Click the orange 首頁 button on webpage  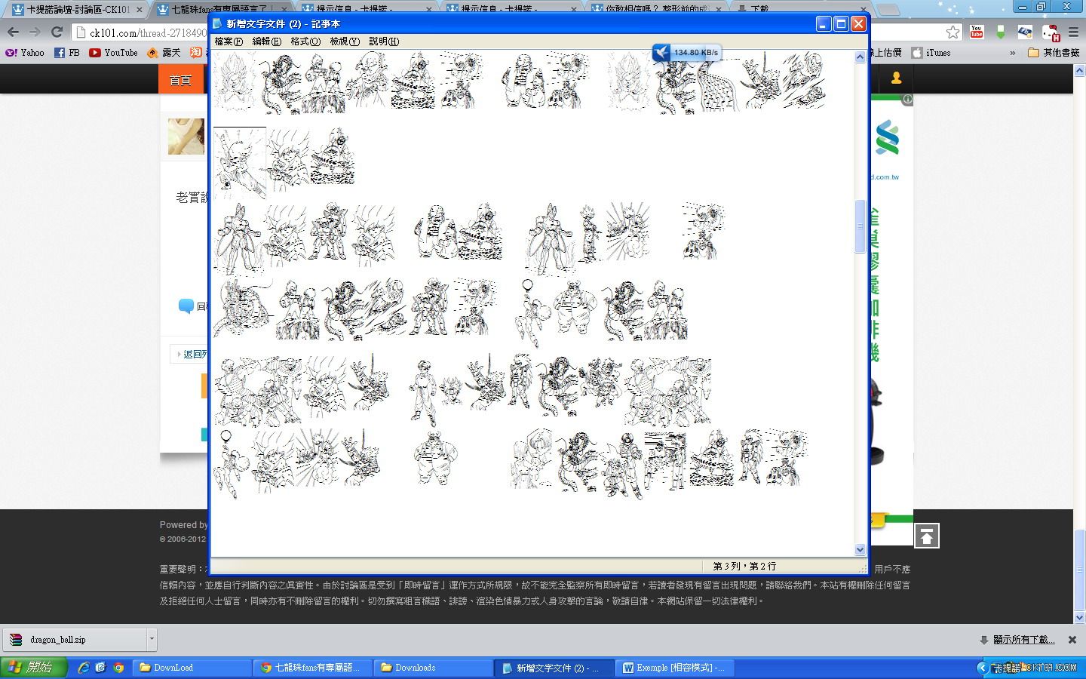point(181,79)
